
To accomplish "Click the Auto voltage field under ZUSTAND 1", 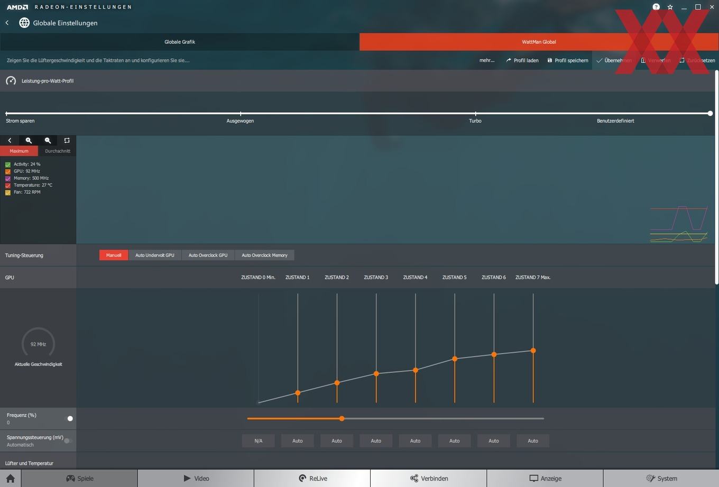I will pyautogui.click(x=298, y=440).
